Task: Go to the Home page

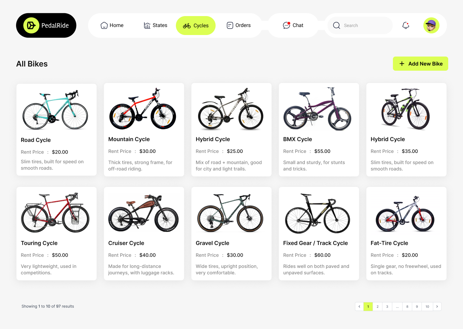Action: (112, 25)
